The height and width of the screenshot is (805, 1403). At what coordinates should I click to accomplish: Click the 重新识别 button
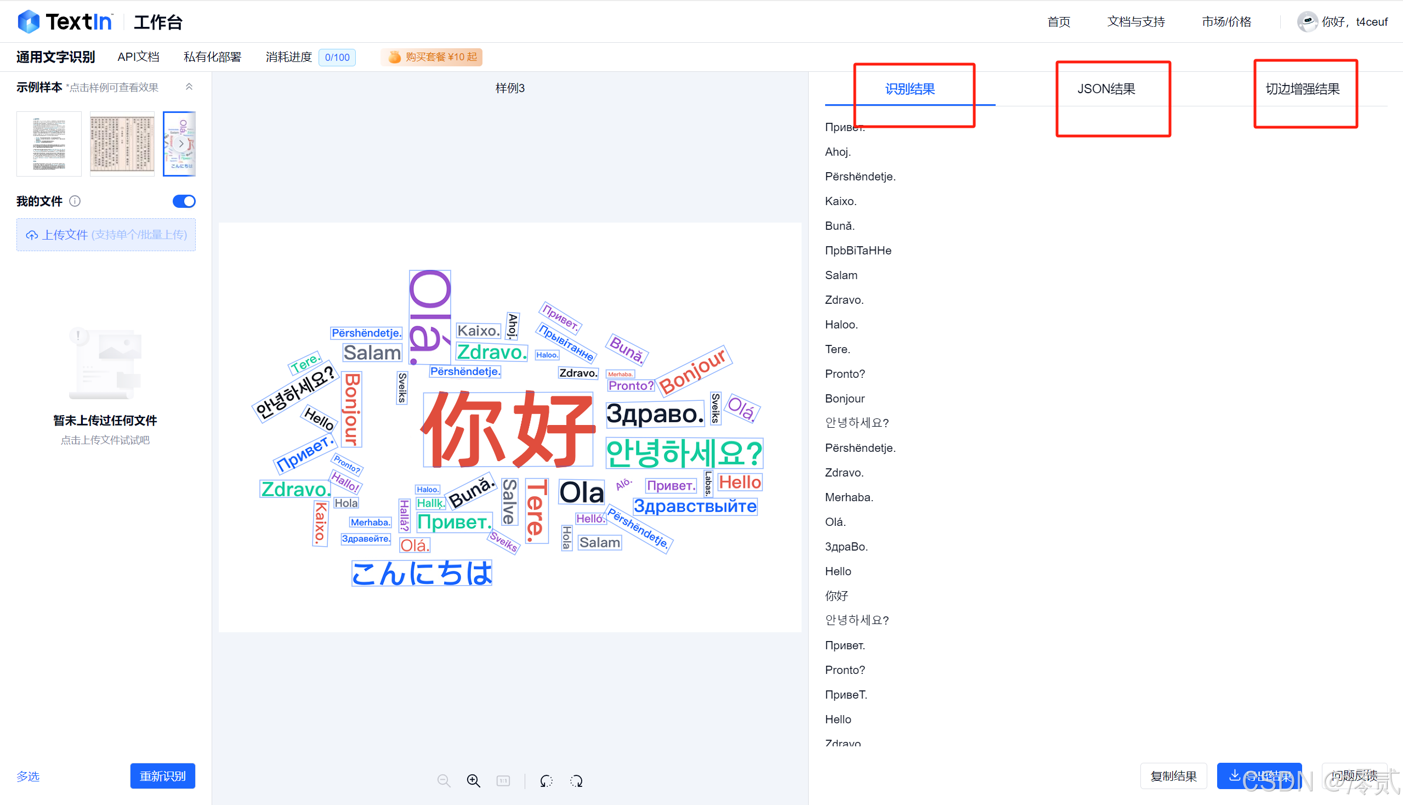coord(162,776)
